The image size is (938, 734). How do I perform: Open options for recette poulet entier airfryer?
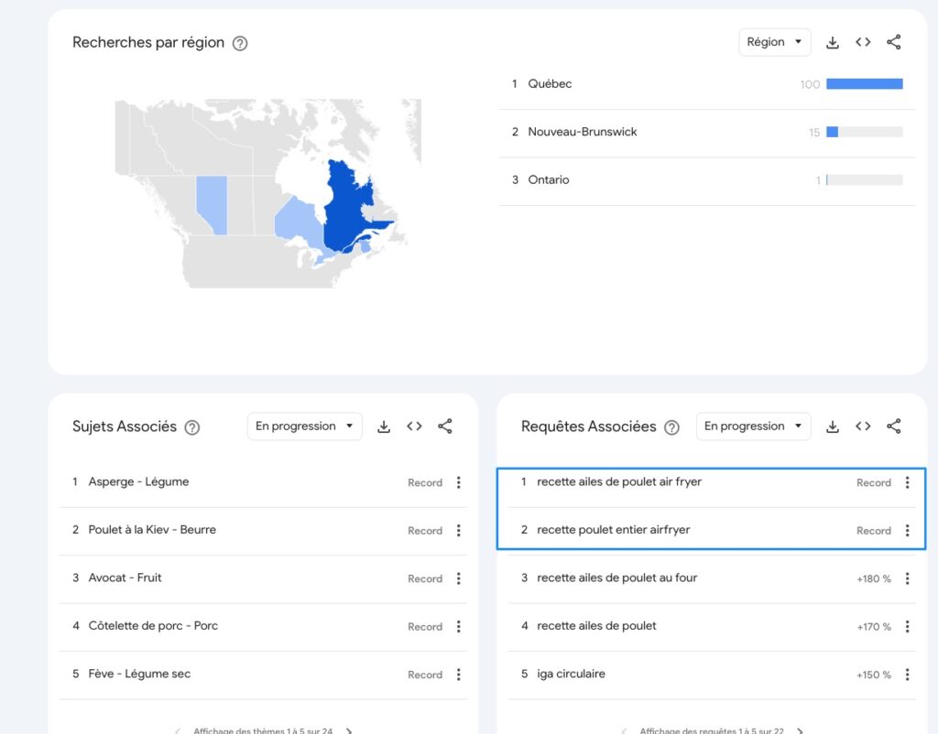908,530
